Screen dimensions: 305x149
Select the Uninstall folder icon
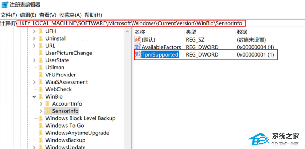(x=40, y=38)
